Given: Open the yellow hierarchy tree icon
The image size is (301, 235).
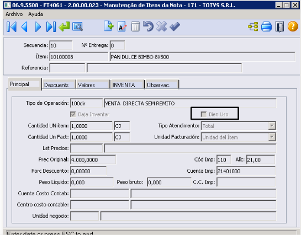Looking at the screenshot, I should (253, 26).
